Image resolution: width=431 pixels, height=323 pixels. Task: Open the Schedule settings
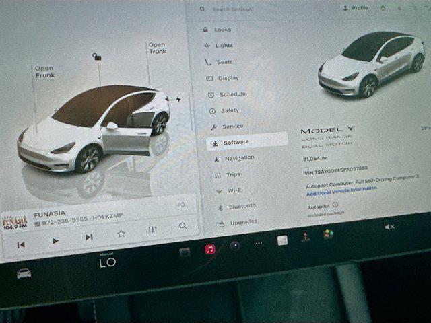coord(227,94)
